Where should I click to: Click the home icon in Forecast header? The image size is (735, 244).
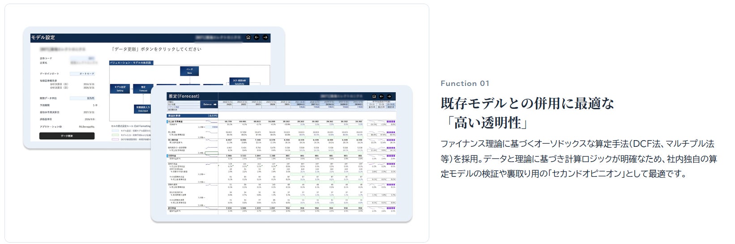click(374, 96)
